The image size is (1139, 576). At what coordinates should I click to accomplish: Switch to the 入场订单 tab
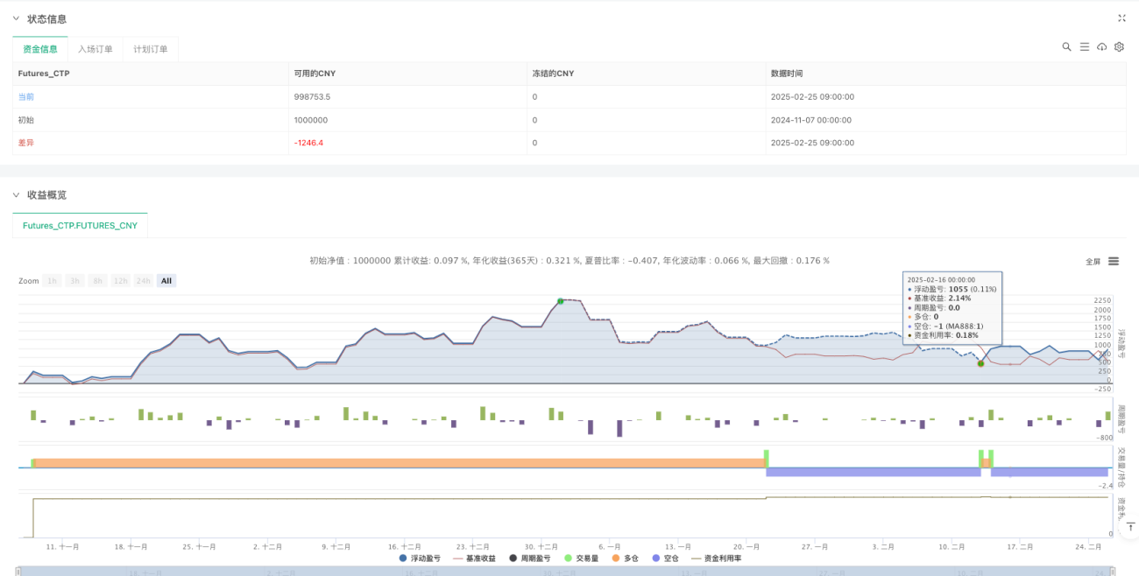pos(96,49)
